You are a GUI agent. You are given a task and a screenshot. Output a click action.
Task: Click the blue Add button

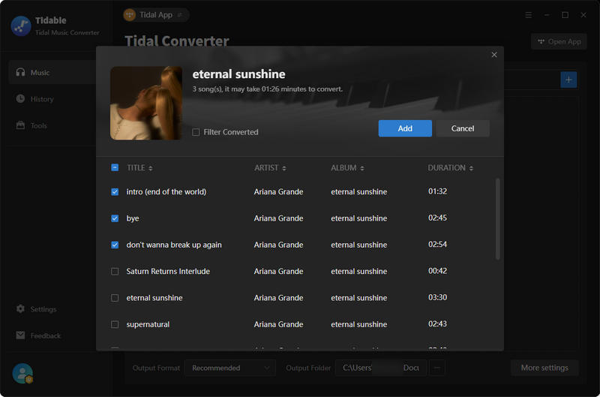[405, 128]
